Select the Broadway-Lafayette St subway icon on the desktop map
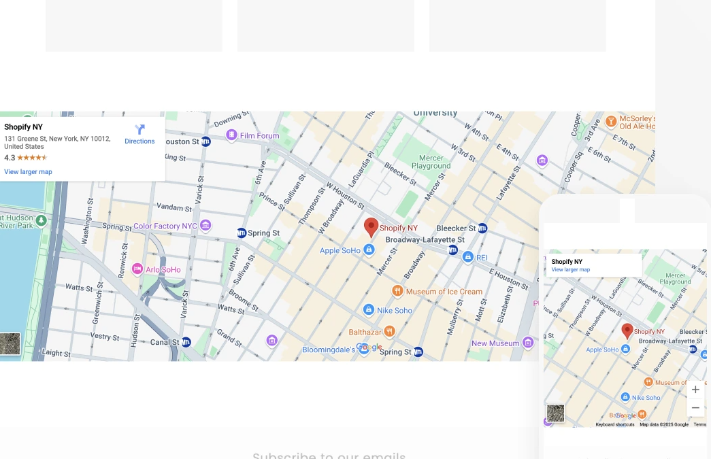This screenshot has width=711, height=459. (x=452, y=250)
